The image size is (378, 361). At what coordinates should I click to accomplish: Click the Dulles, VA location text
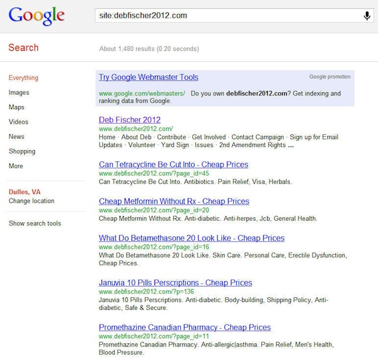[25, 192]
